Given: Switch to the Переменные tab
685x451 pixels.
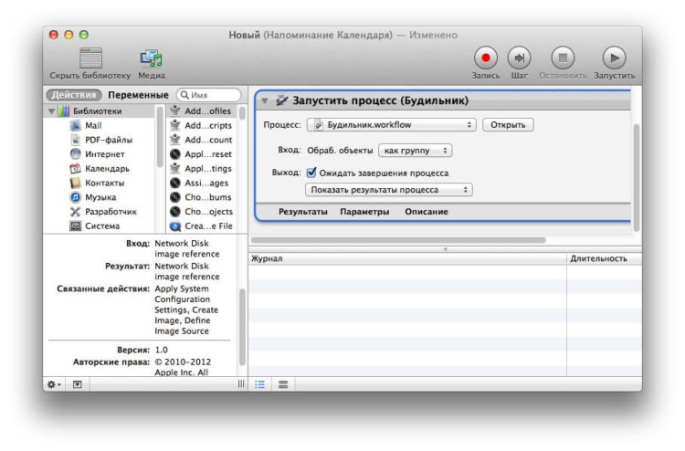Looking at the screenshot, I should tap(138, 95).
